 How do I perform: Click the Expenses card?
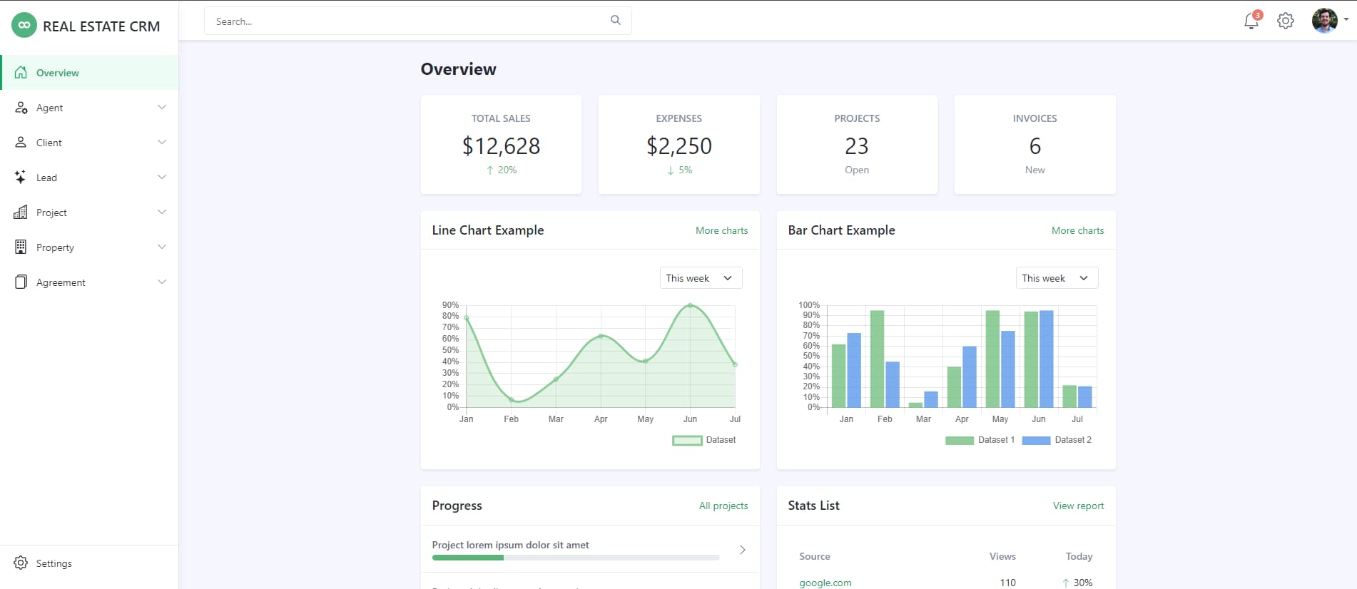[678, 145]
